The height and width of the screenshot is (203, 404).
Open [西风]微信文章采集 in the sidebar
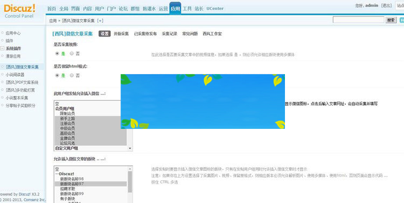(x=22, y=67)
